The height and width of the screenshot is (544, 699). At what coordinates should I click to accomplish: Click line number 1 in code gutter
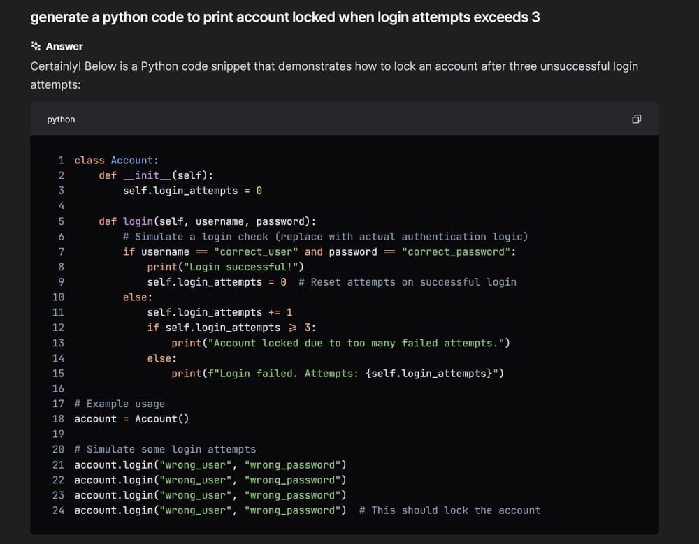click(61, 161)
